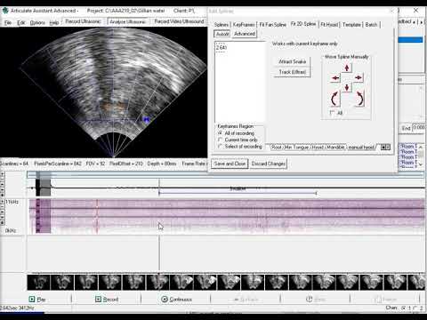Rotate spline counter-clockwise with the left curved arrow
The height and width of the screenshot is (320, 427).
[x=334, y=99]
